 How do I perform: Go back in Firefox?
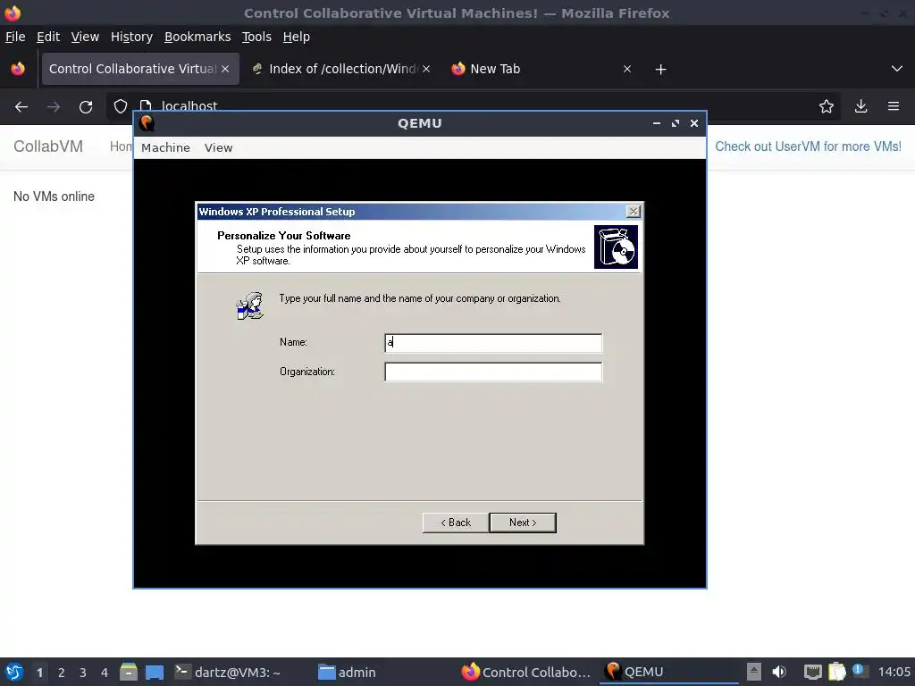click(x=21, y=107)
